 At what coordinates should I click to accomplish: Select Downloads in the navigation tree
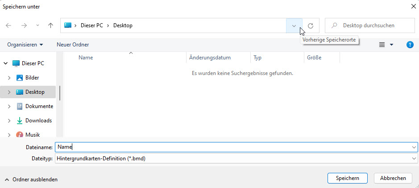pos(38,121)
